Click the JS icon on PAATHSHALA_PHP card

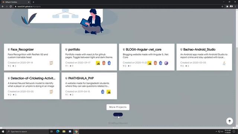click(109, 92)
